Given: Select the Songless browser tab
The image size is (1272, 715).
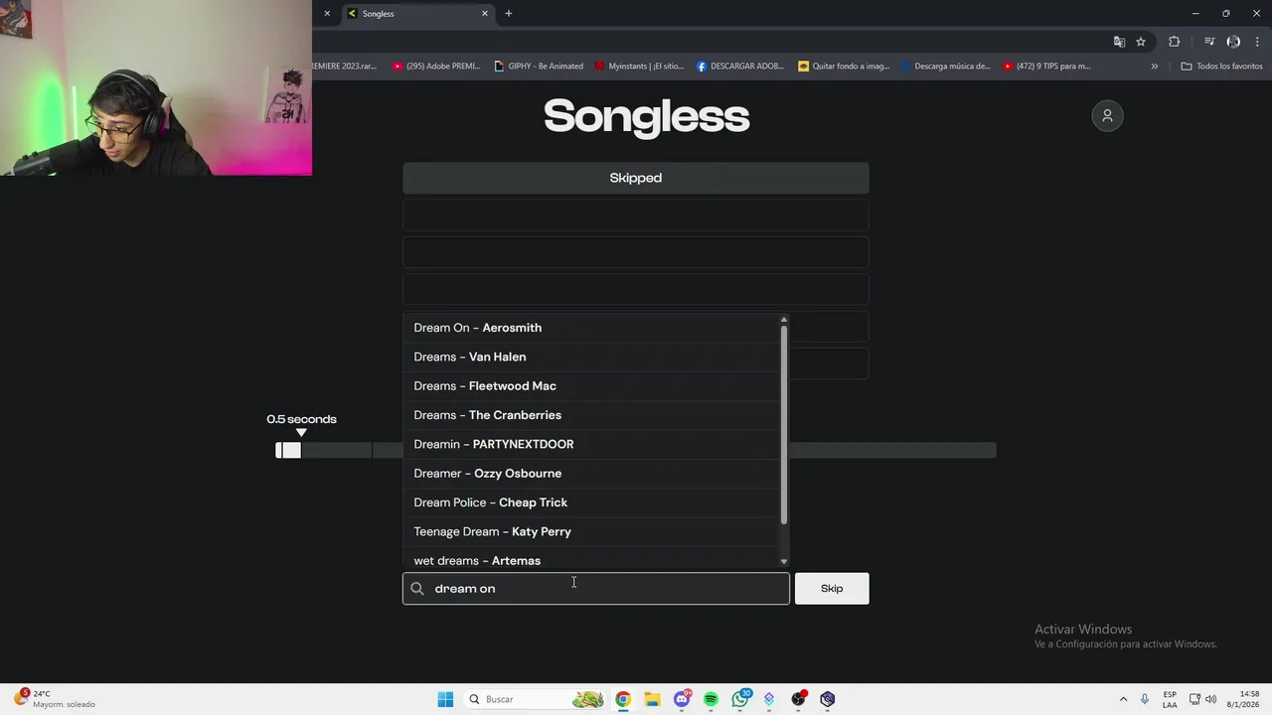Looking at the screenshot, I should [x=417, y=14].
